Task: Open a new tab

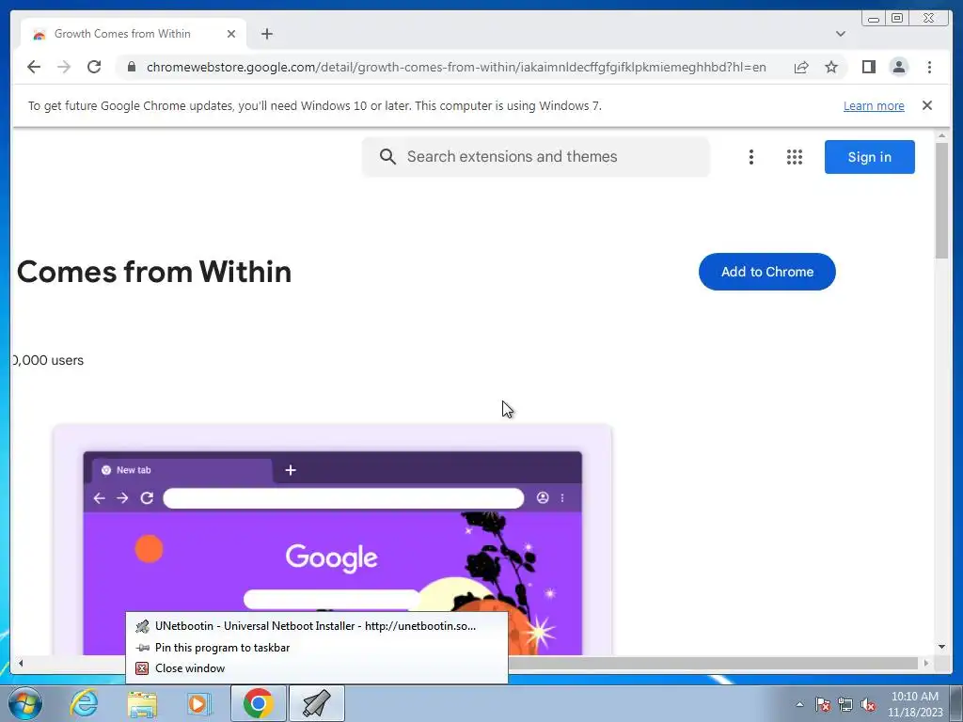Action: [x=266, y=34]
